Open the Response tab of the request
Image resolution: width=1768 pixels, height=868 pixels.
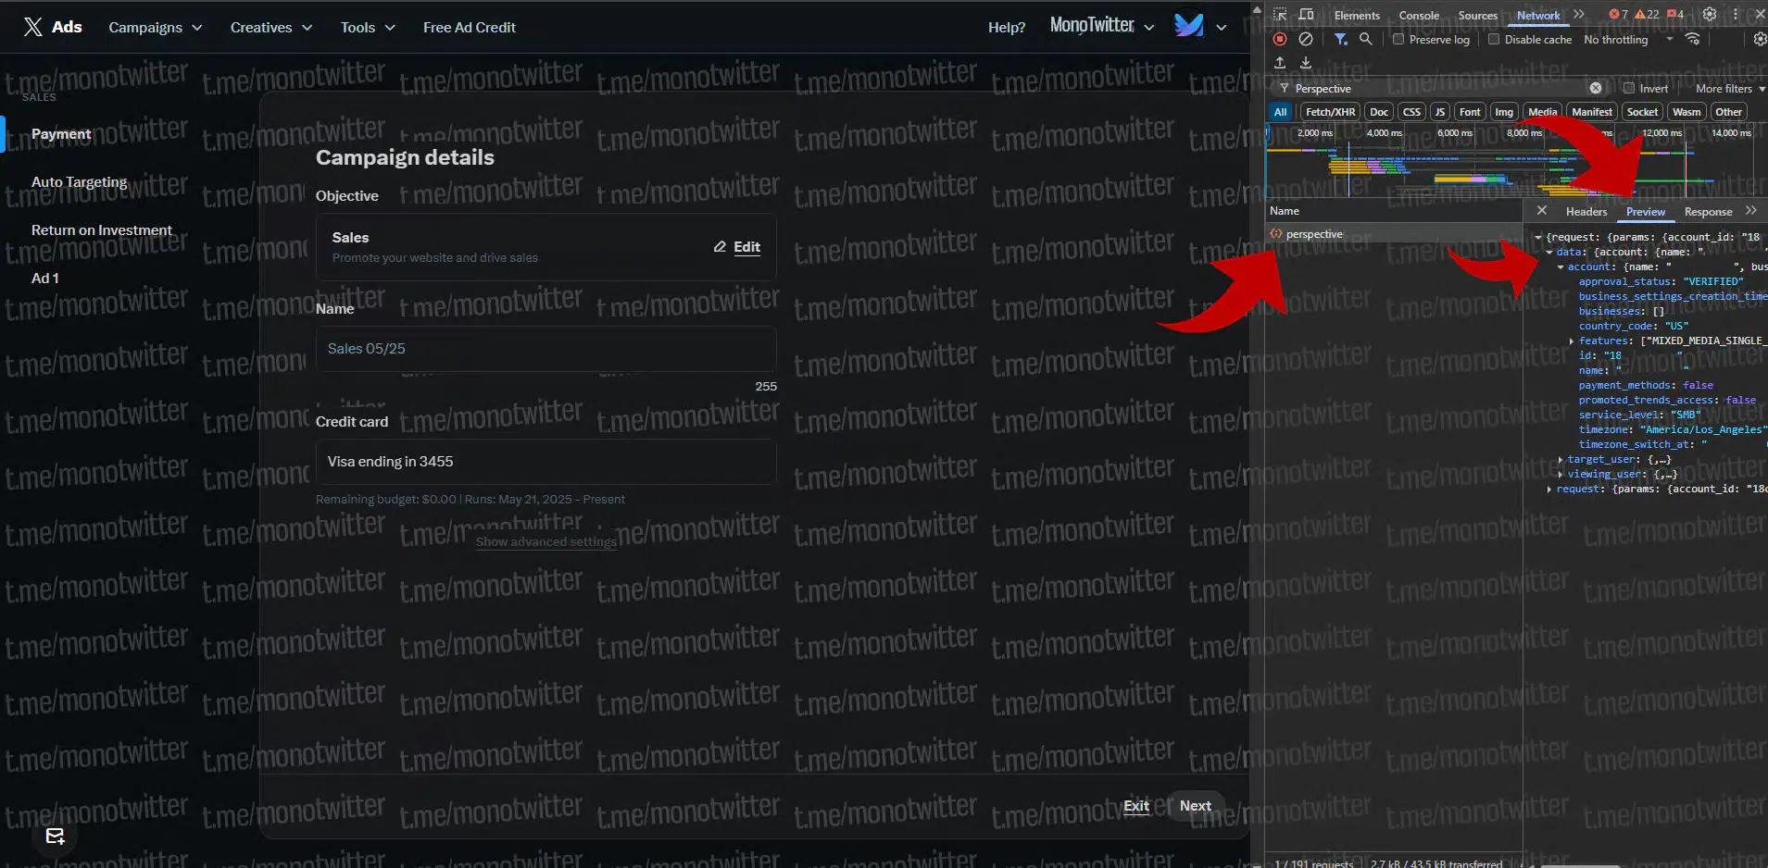[x=1708, y=212]
